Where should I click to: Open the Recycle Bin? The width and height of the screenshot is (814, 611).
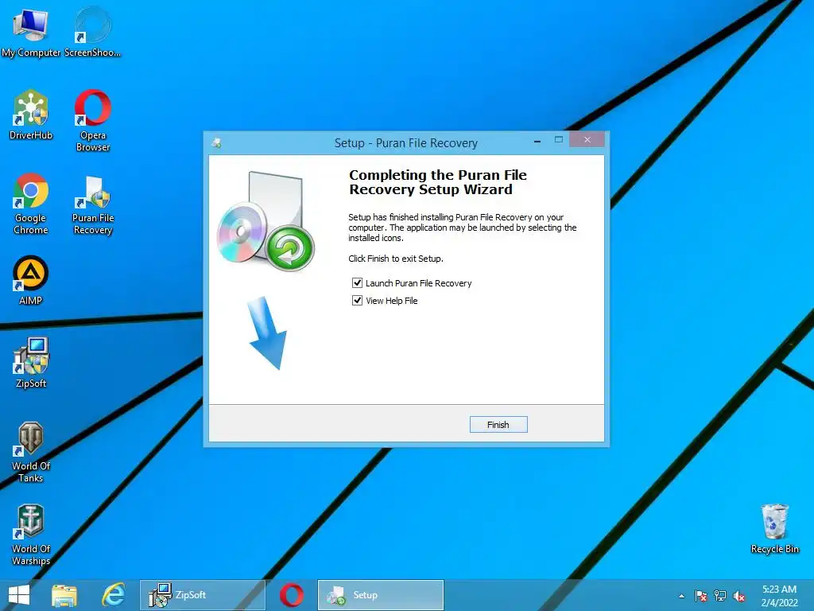[x=774, y=529]
